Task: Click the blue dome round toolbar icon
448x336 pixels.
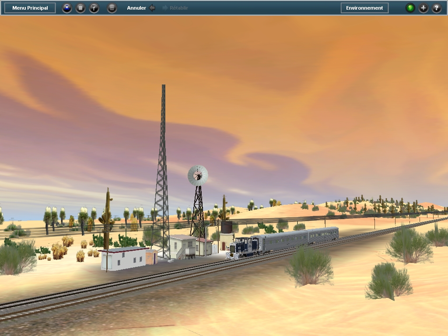Action: (67, 8)
